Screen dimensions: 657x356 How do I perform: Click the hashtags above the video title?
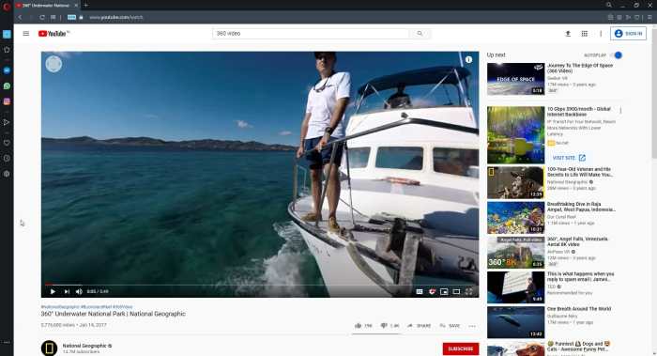(86, 307)
